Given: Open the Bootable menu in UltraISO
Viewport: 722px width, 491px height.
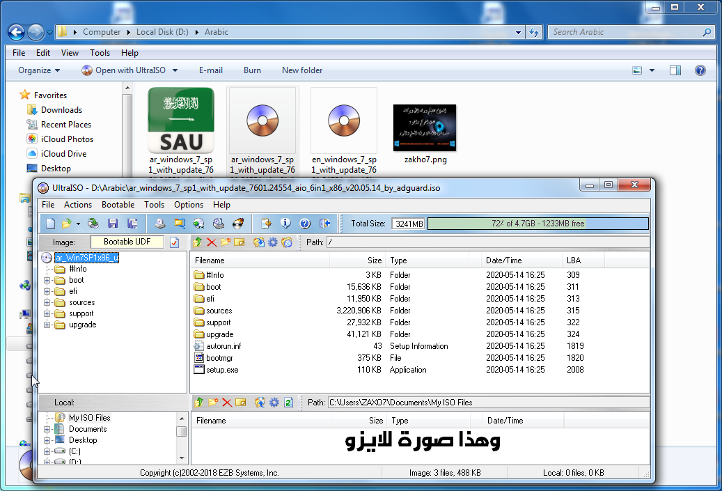Looking at the screenshot, I should point(118,205).
